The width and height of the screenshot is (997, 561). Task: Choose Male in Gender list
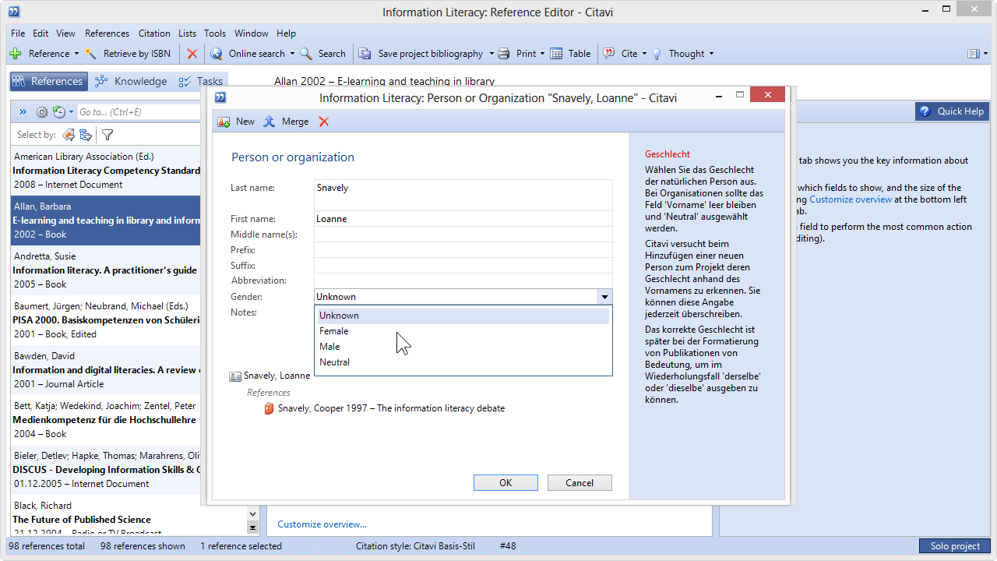[463, 347]
